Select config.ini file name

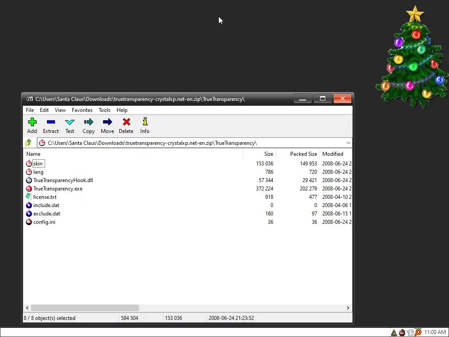click(44, 222)
